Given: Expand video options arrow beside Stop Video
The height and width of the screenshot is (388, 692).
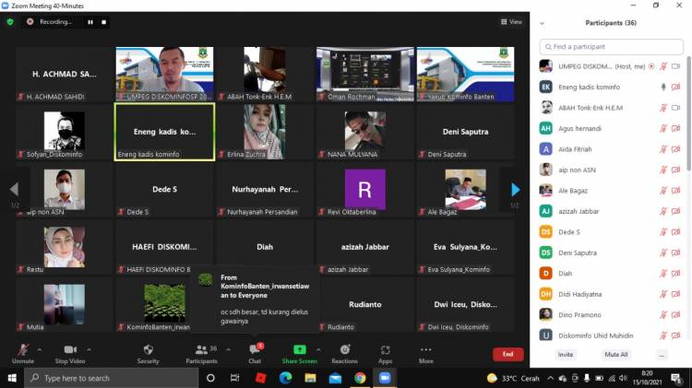Looking at the screenshot, I should pyautogui.click(x=89, y=349).
